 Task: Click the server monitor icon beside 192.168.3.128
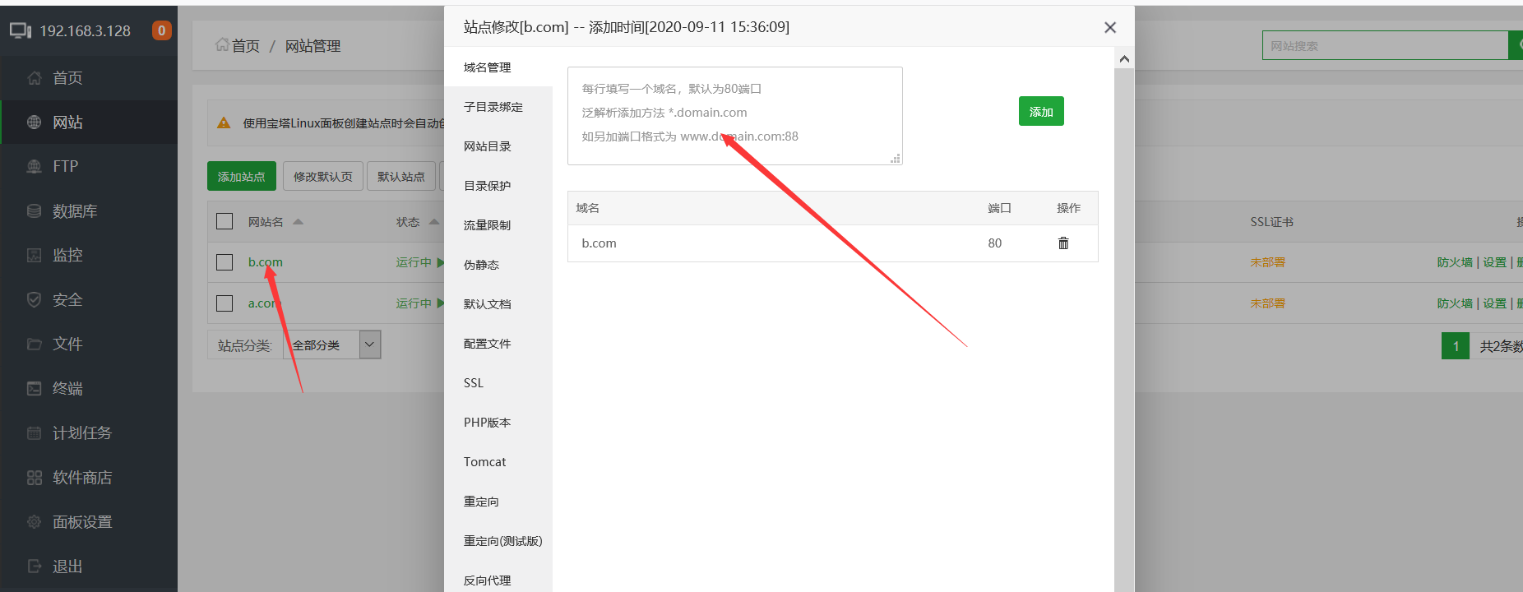pos(21,31)
